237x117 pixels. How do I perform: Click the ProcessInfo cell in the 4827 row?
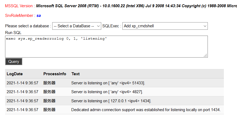click(49, 92)
